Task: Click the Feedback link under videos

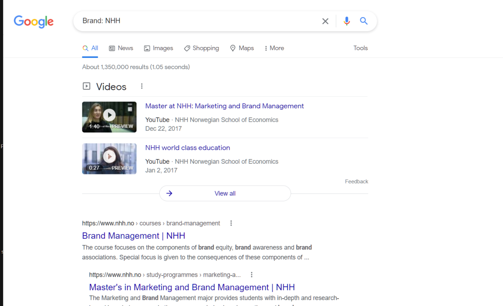Action: [x=356, y=181]
